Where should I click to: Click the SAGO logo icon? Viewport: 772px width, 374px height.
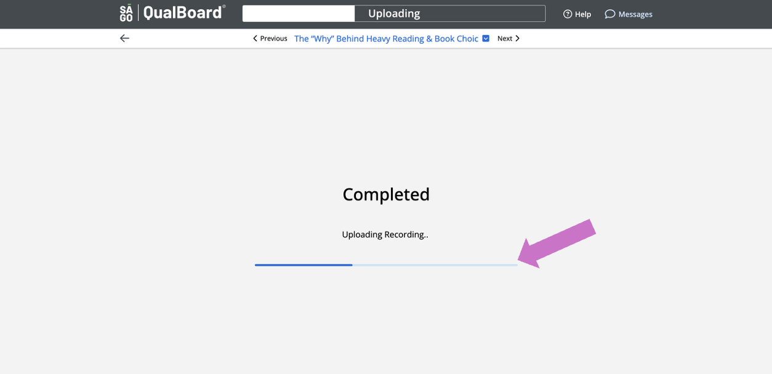point(126,13)
